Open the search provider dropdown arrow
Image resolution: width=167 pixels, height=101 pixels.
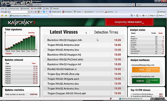click(x=165, y=5)
